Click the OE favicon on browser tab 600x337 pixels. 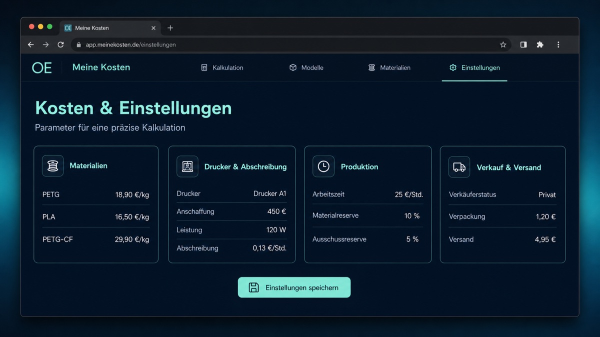(68, 28)
